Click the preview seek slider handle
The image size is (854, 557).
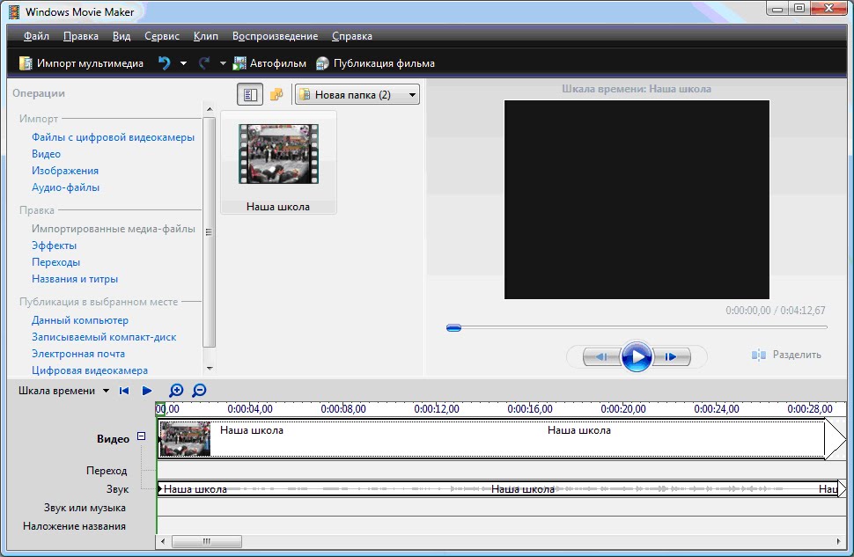(453, 327)
